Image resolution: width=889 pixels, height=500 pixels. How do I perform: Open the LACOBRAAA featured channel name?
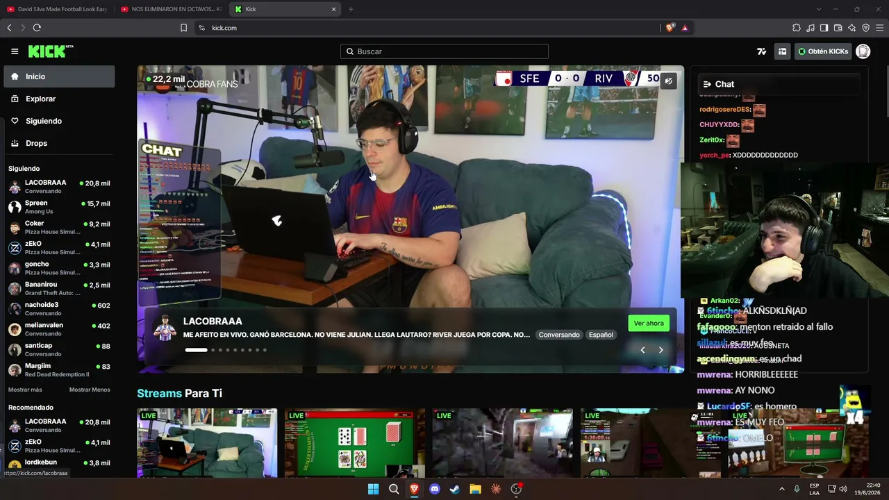tap(213, 322)
